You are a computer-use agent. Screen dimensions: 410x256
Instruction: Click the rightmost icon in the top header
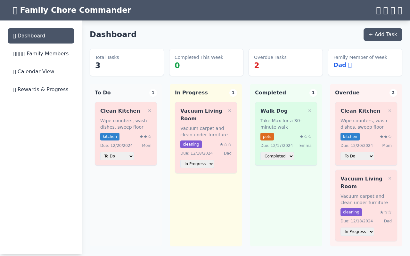click(x=400, y=10)
